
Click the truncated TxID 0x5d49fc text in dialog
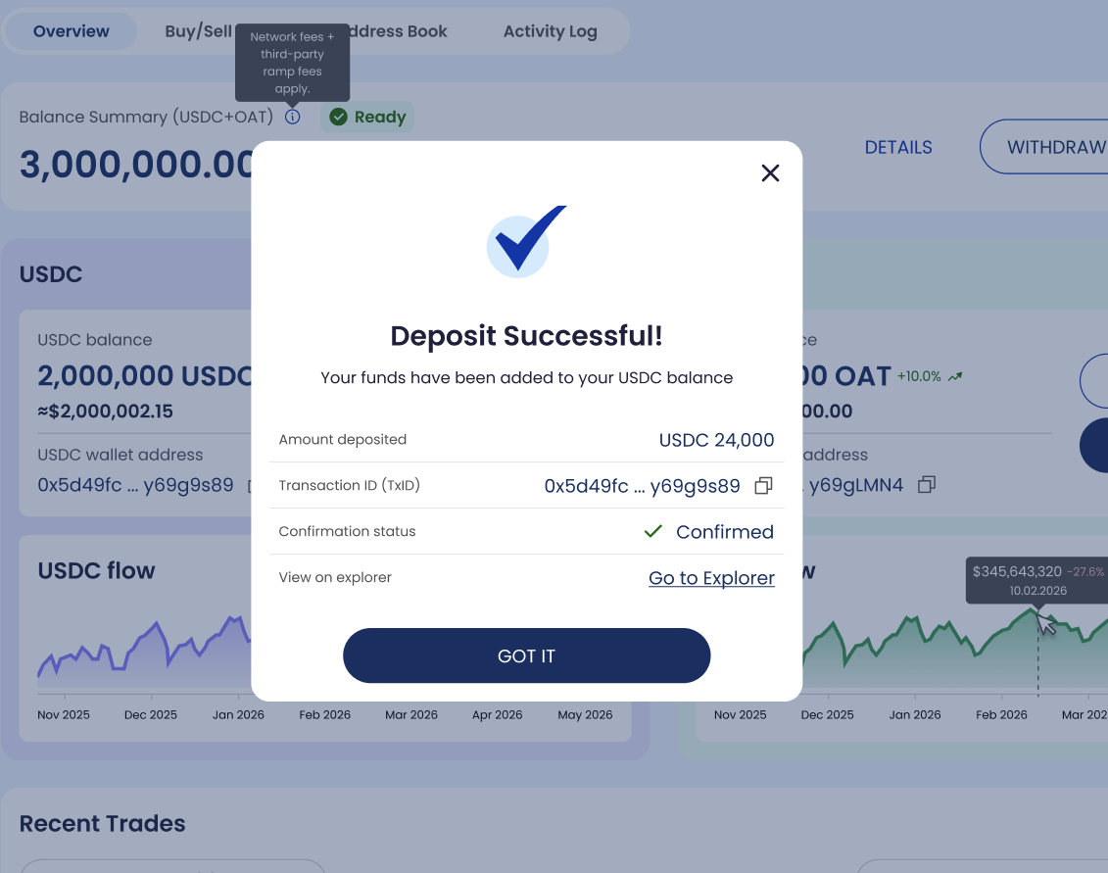tap(642, 486)
